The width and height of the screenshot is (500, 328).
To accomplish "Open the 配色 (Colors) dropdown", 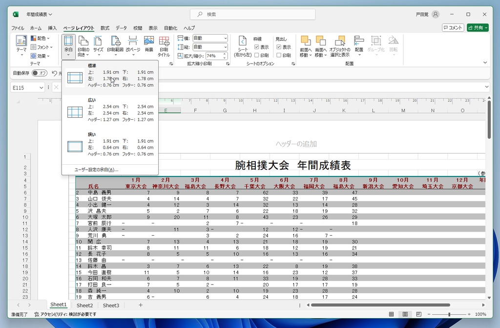I will [41, 38].
